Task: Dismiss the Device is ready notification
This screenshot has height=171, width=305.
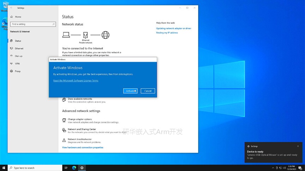Action: (298, 146)
